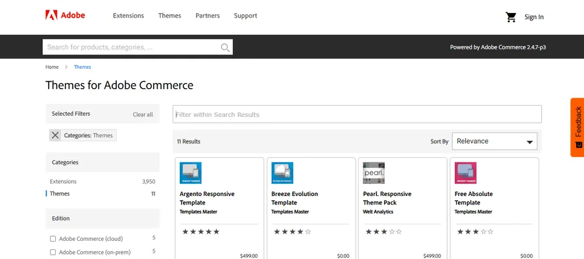Open Pearl. Responsive Theme Pack thumbnail

[374, 173]
